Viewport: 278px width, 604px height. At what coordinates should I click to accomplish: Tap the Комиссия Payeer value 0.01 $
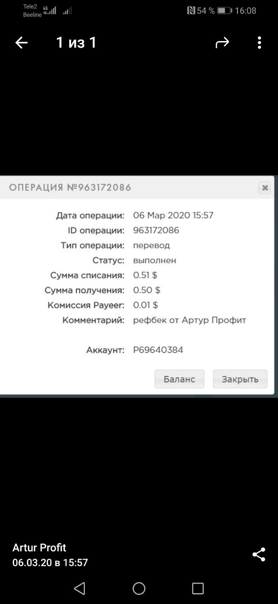coord(146,305)
